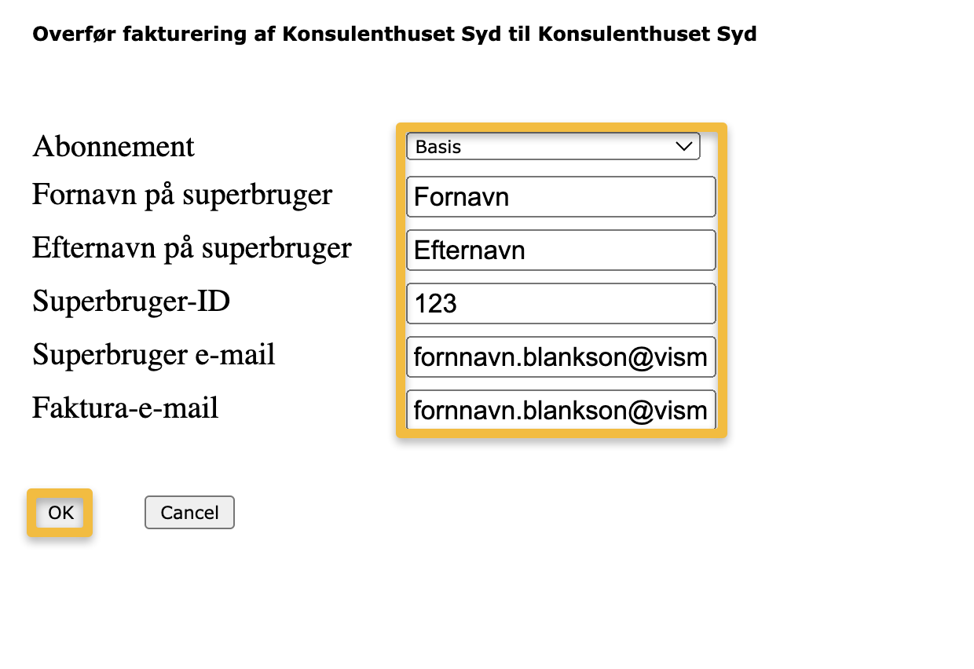Click the 'Abonnement' label
This screenshot has width=974, height=669.
pyautogui.click(x=113, y=147)
